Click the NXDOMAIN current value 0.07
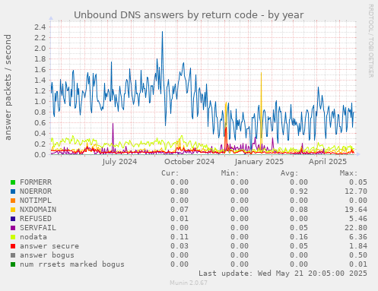This screenshot has height=291, width=378. 179,210
